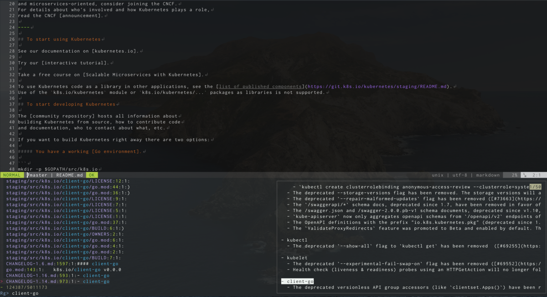Click the 'mkdir -p $GOPATH/src/k8s.io' line

click(58, 169)
